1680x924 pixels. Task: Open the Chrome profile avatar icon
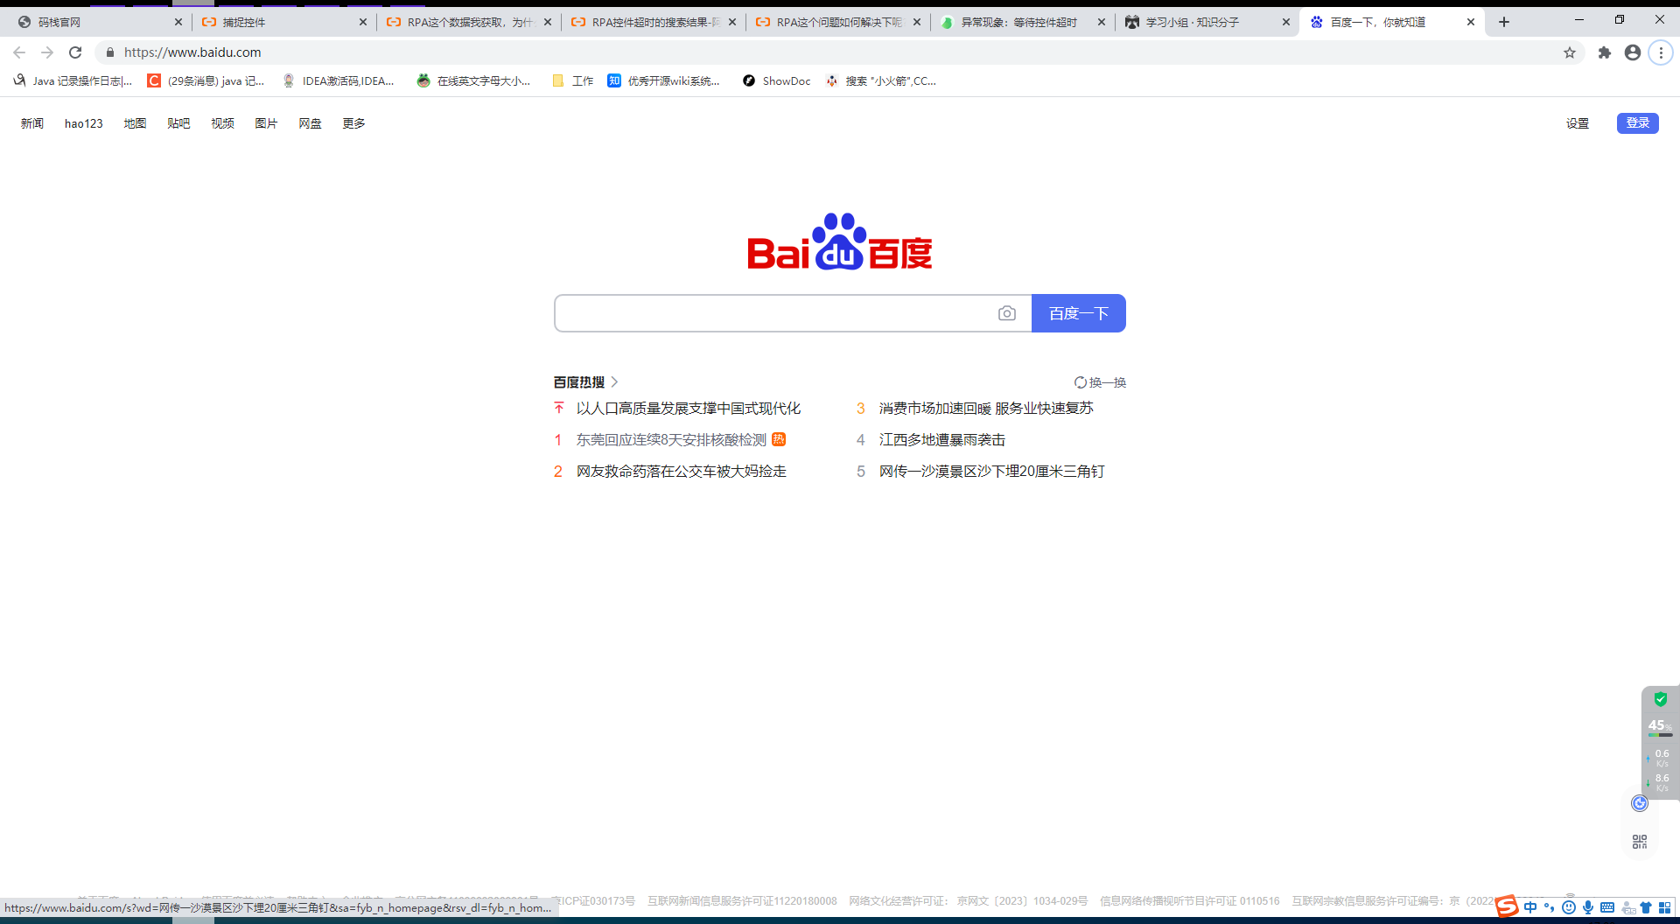pyautogui.click(x=1633, y=52)
